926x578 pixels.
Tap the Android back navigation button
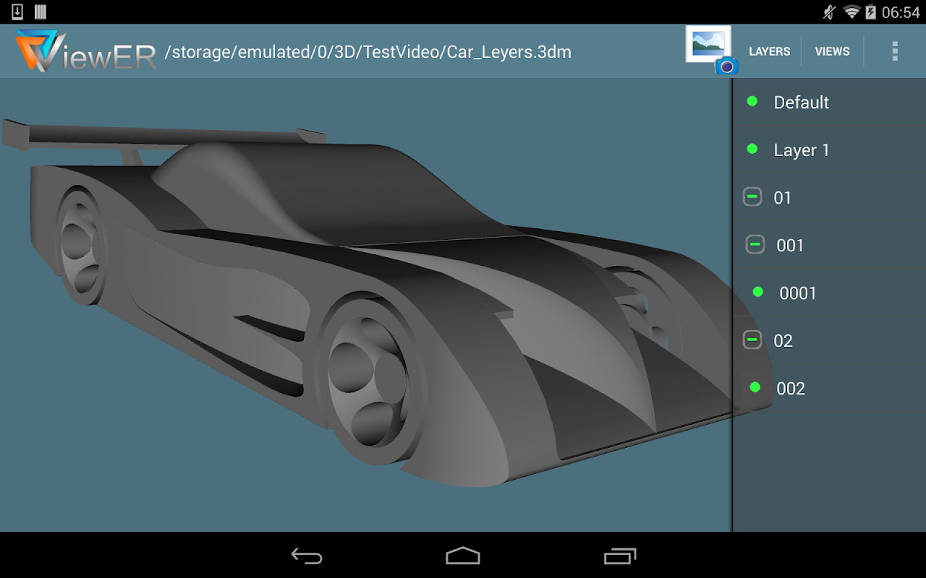(307, 556)
